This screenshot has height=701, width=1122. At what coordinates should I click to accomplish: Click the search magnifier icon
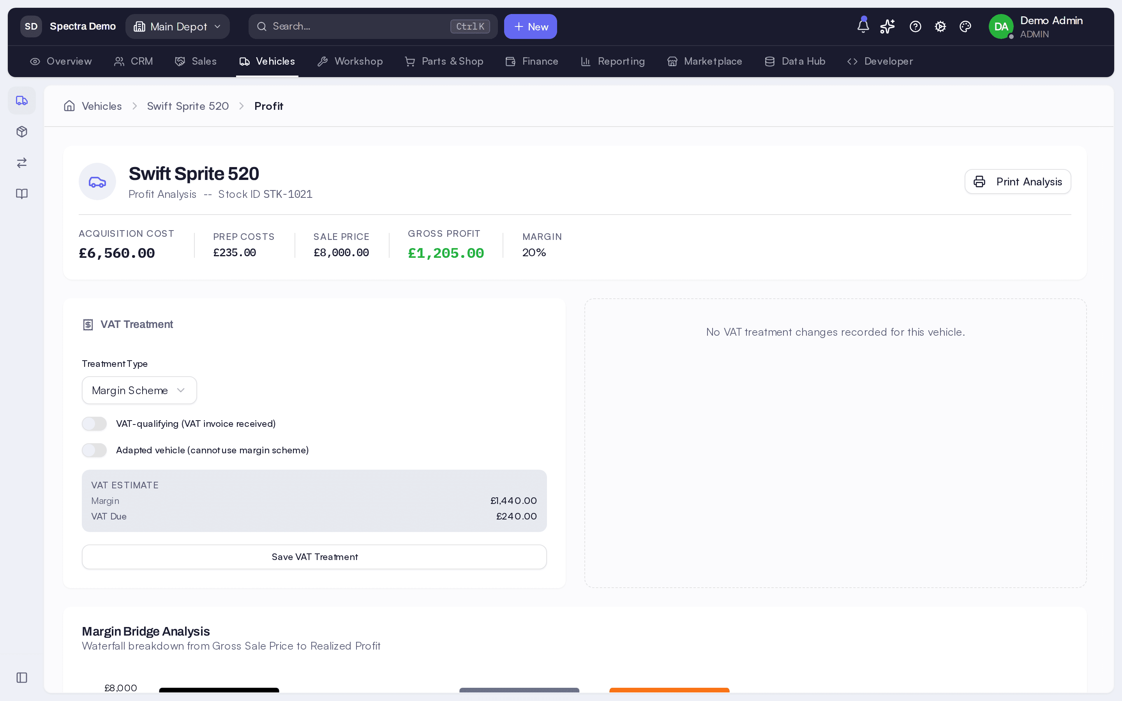[x=262, y=26]
